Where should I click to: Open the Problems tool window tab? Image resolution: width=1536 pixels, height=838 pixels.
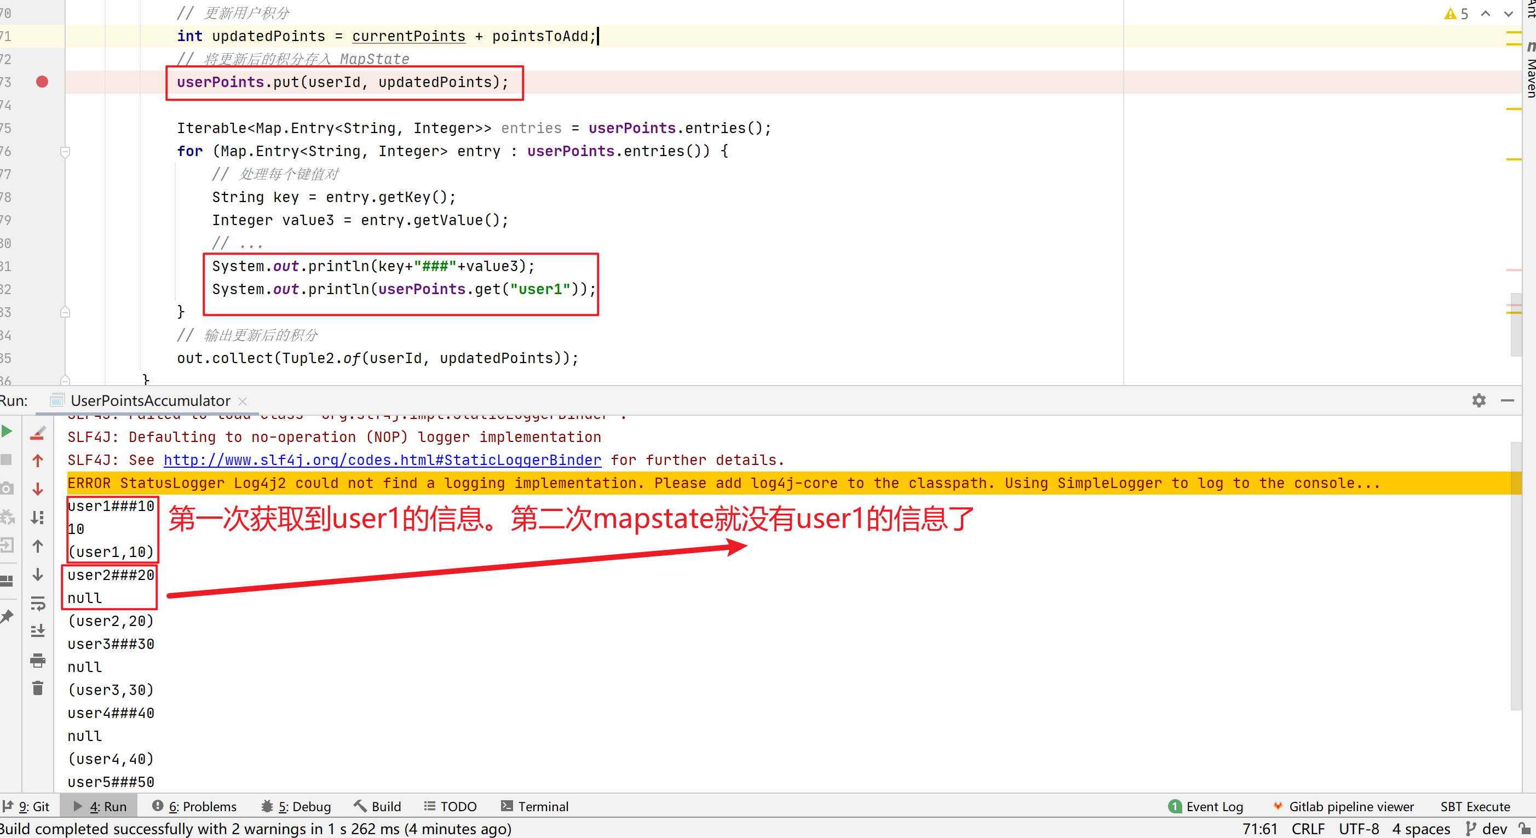[194, 806]
